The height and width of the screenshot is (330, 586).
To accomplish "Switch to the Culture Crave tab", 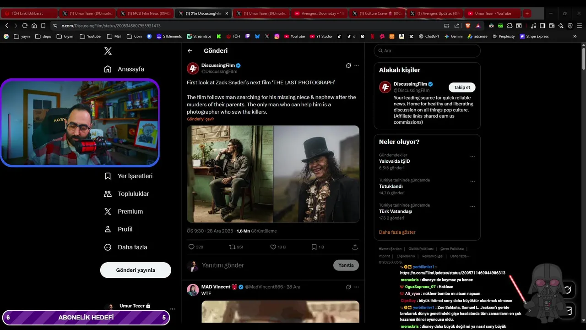I will [x=377, y=13].
